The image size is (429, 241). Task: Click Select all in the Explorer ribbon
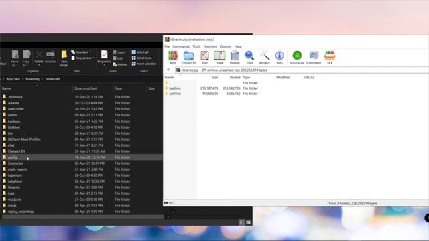pos(140,52)
